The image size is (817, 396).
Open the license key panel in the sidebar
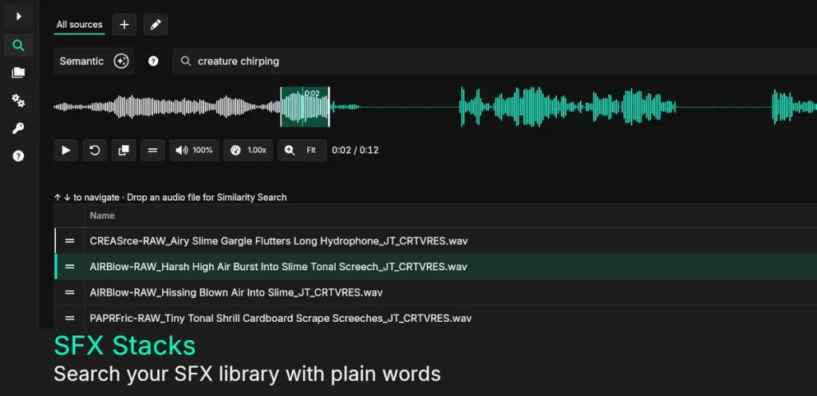coord(19,128)
